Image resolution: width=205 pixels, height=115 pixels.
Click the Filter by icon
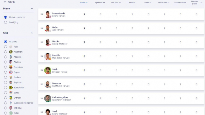tap(5, 2)
